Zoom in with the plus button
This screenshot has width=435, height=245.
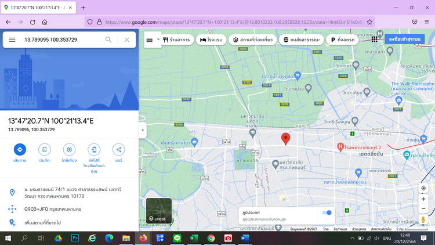423,199
